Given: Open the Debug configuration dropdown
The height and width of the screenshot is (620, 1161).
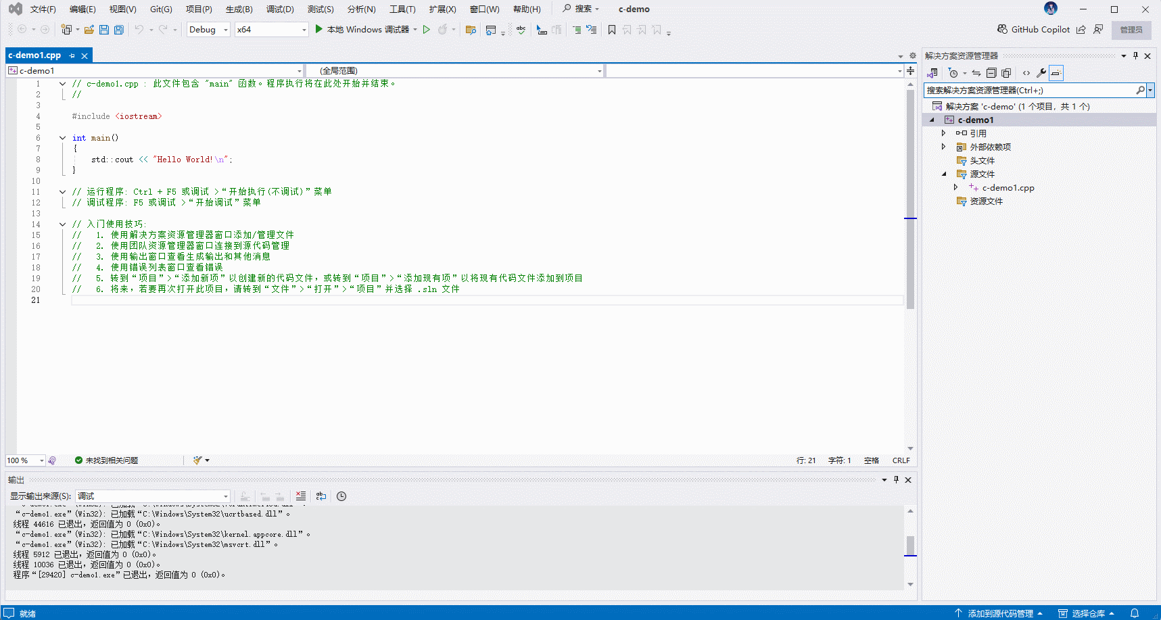Looking at the screenshot, I should pos(208,30).
